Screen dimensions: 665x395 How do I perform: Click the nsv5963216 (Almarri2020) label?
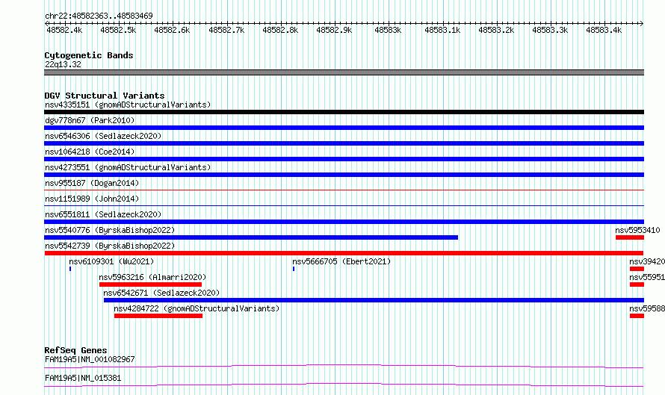tap(152, 277)
